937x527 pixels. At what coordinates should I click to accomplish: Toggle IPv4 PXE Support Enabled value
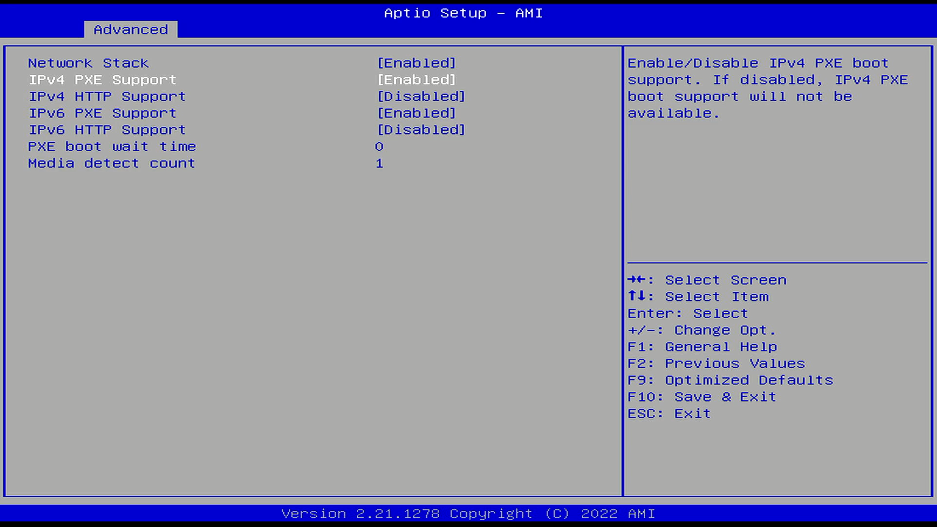tap(416, 80)
